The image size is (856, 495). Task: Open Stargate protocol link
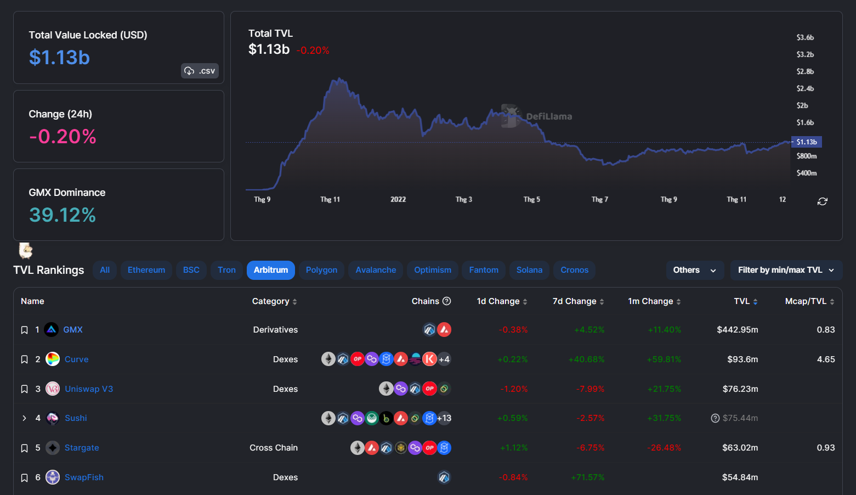click(x=82, y=448)
